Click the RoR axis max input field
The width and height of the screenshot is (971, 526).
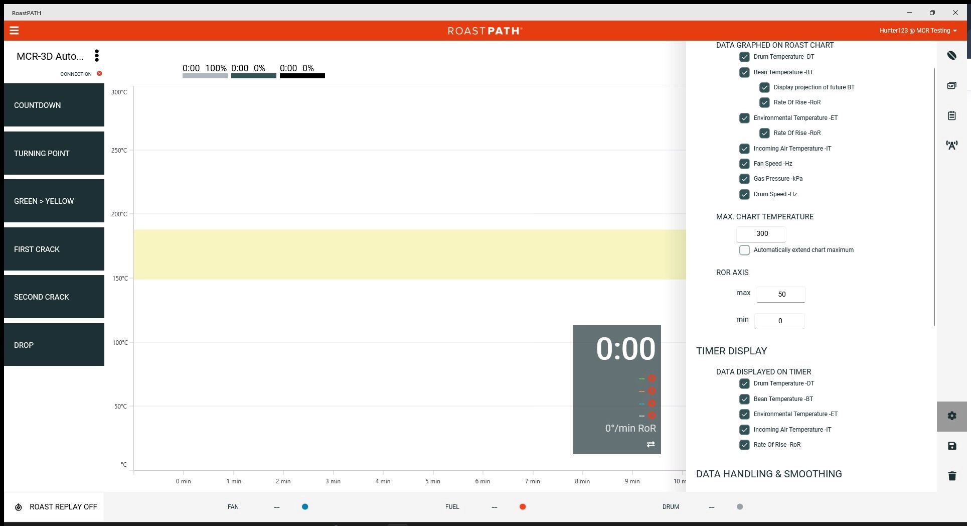tap(781, 295)
